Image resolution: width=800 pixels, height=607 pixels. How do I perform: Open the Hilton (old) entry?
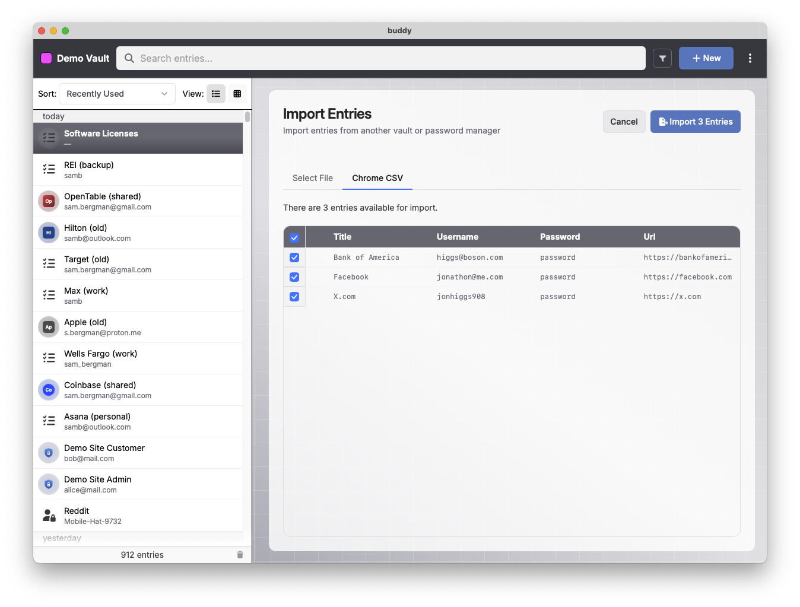pyautogui.click(x=138, y=233)
